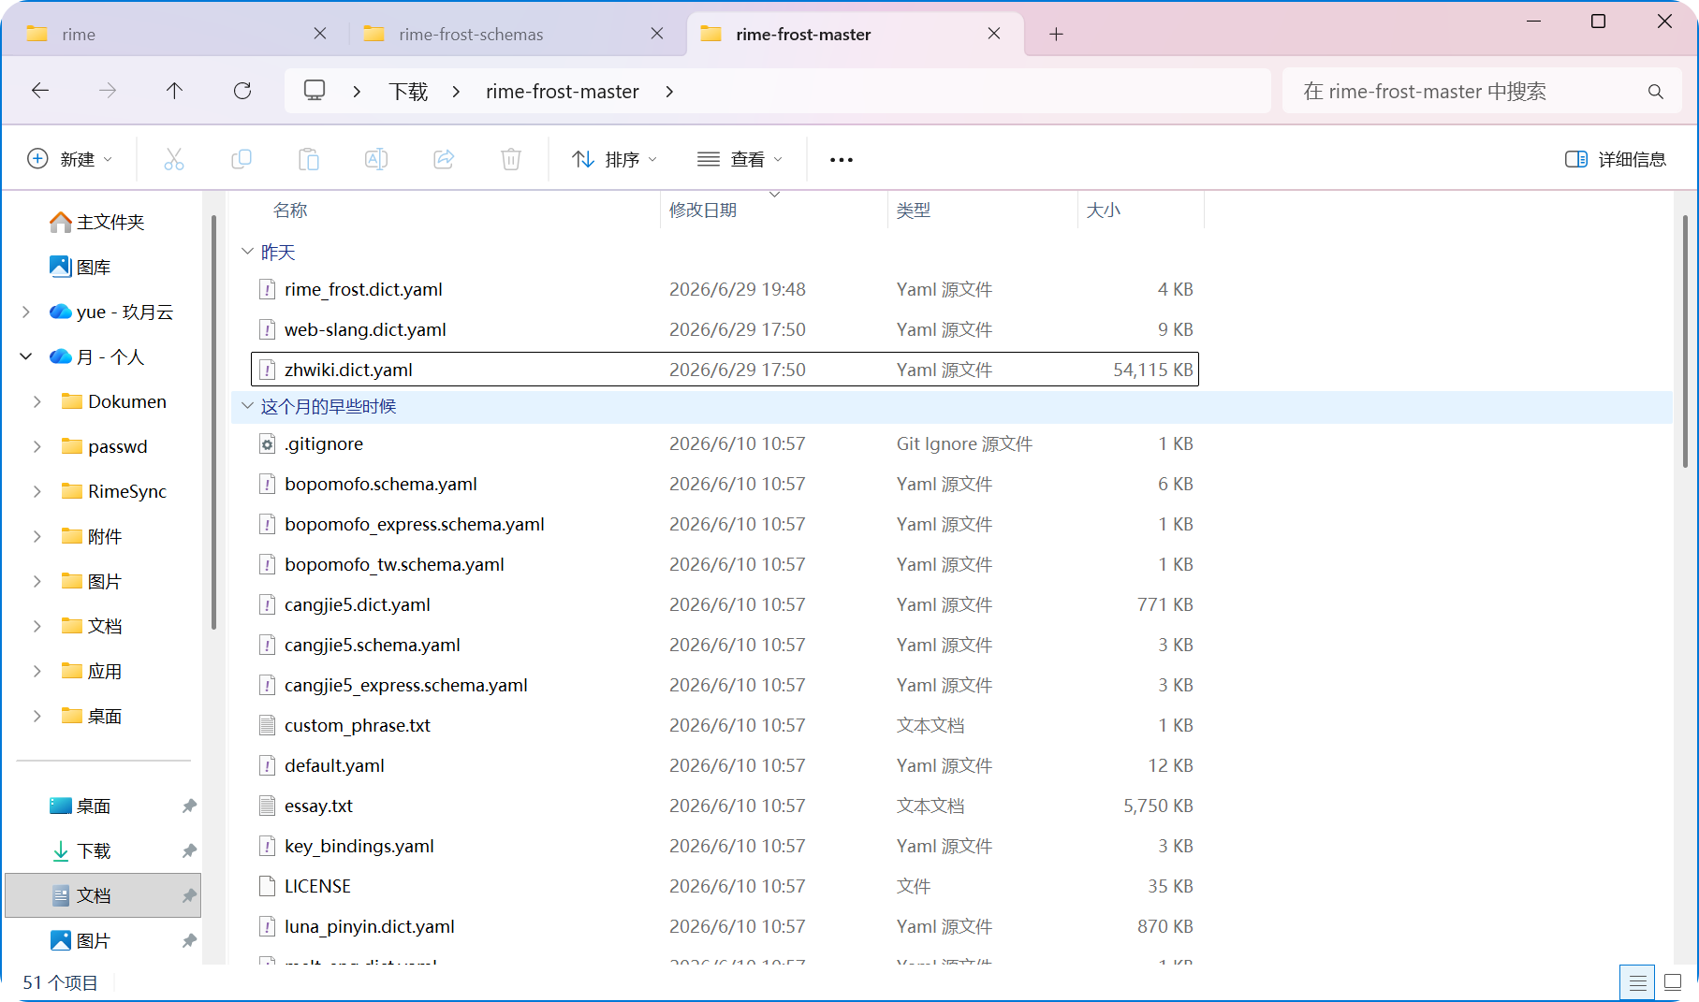Viewport: 1699px width, 1002px height.
Task: Open the three-dot more options menu
Action: pos(842,160)
